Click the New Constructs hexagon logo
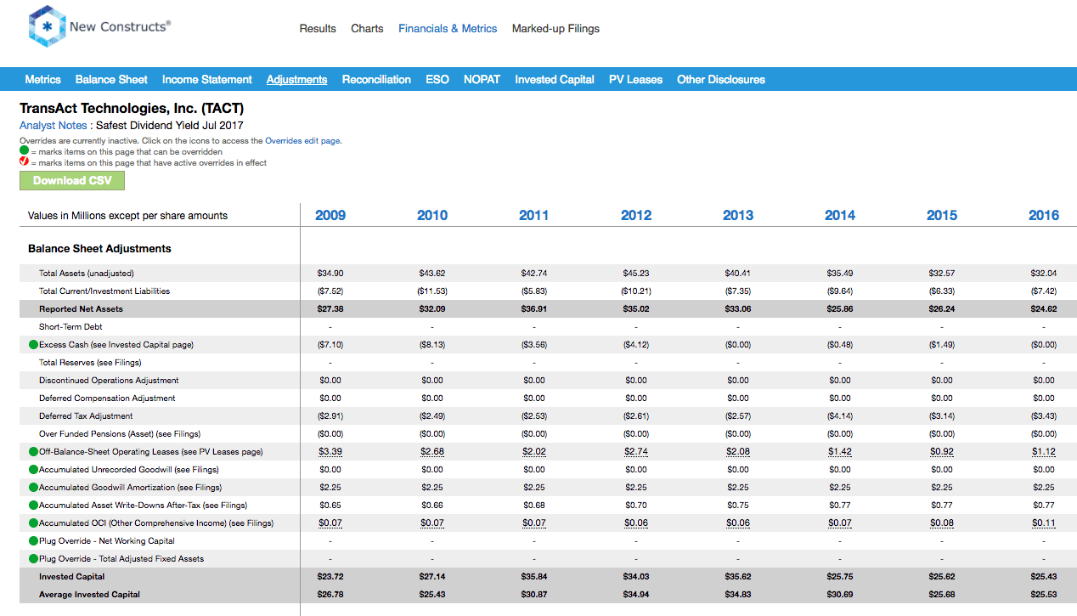Screen dimensions: 1077x616 (x=47, y=26)
